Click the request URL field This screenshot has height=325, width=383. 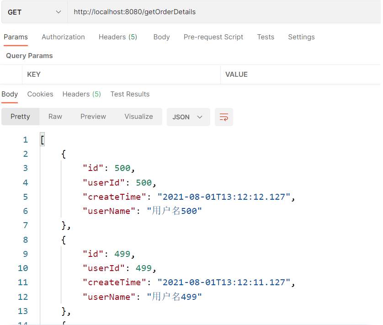tap(224, 12)
